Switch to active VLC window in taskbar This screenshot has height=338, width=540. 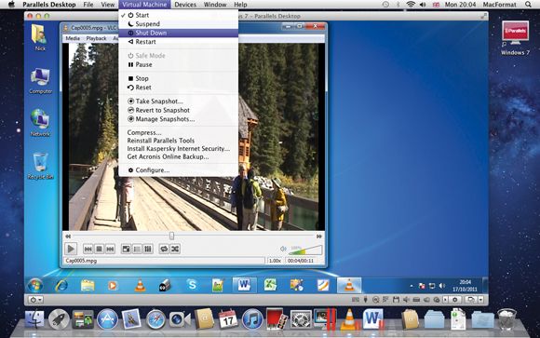click(x=349, y=285)
